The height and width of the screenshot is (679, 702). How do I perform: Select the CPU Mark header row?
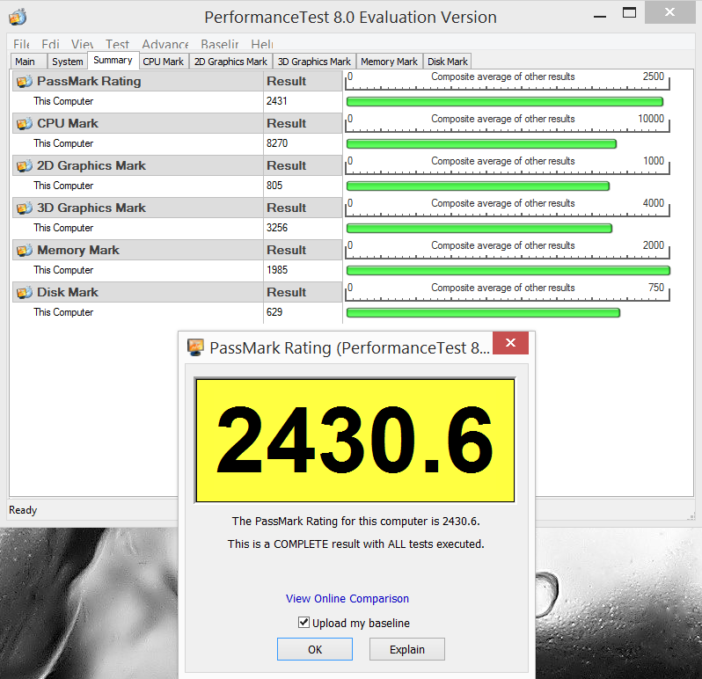[x=177, y=123]
